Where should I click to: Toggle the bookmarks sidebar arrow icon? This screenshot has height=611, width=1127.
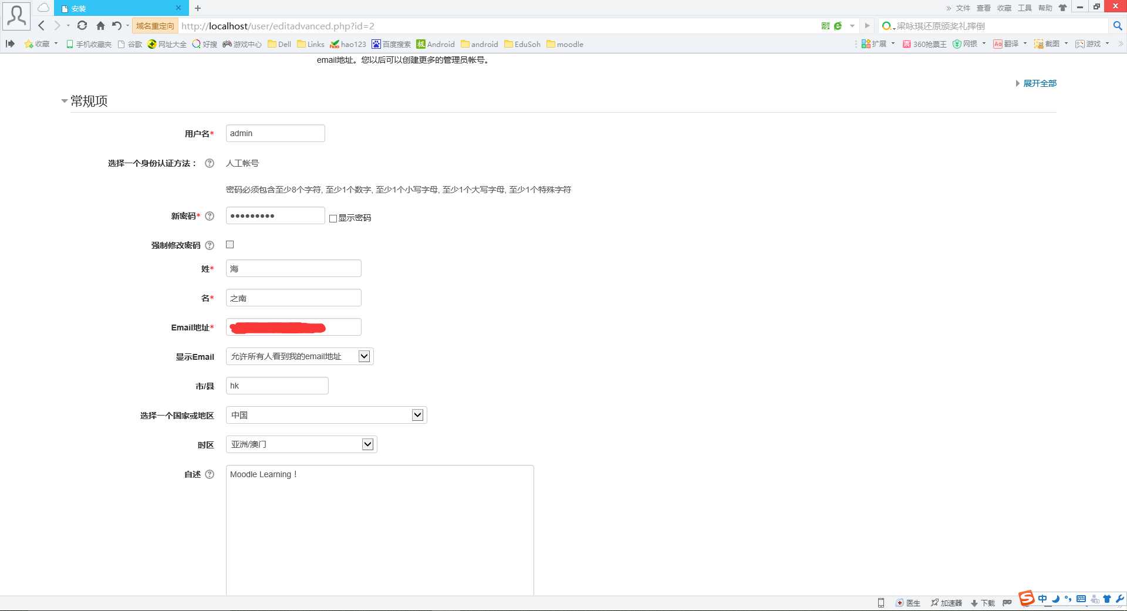click(10, 43)
